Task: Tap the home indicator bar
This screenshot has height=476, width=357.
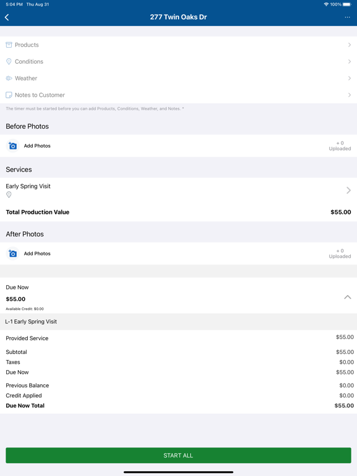Action: (178, 472)
